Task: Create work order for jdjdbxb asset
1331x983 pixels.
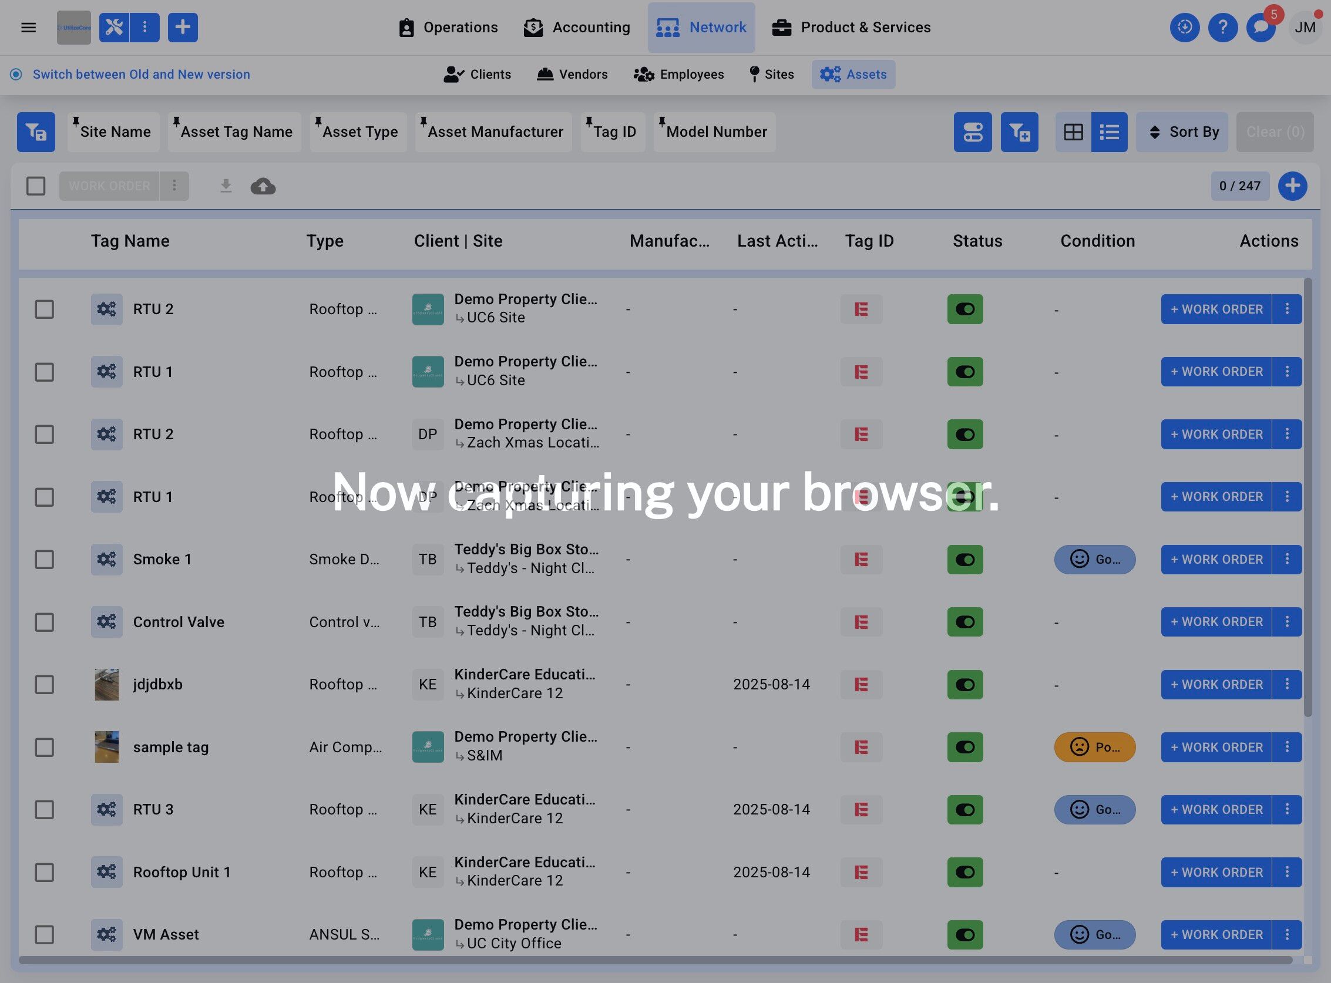Action: point(1215,684)
